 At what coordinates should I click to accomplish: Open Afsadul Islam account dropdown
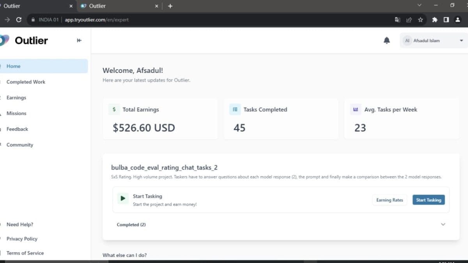[434, 41]
